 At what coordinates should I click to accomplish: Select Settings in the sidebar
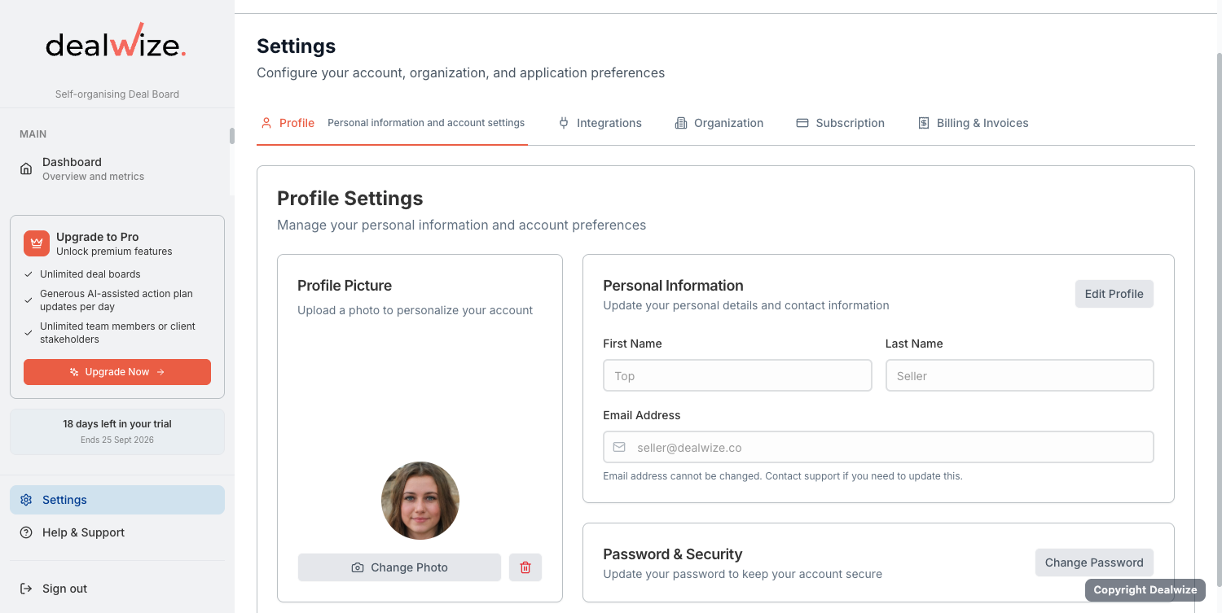[x=117, y=500]
